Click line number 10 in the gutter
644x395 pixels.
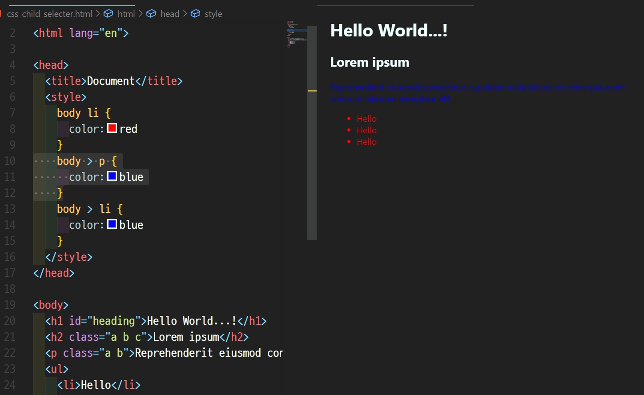pyautogui.click(x=10, y=161)
